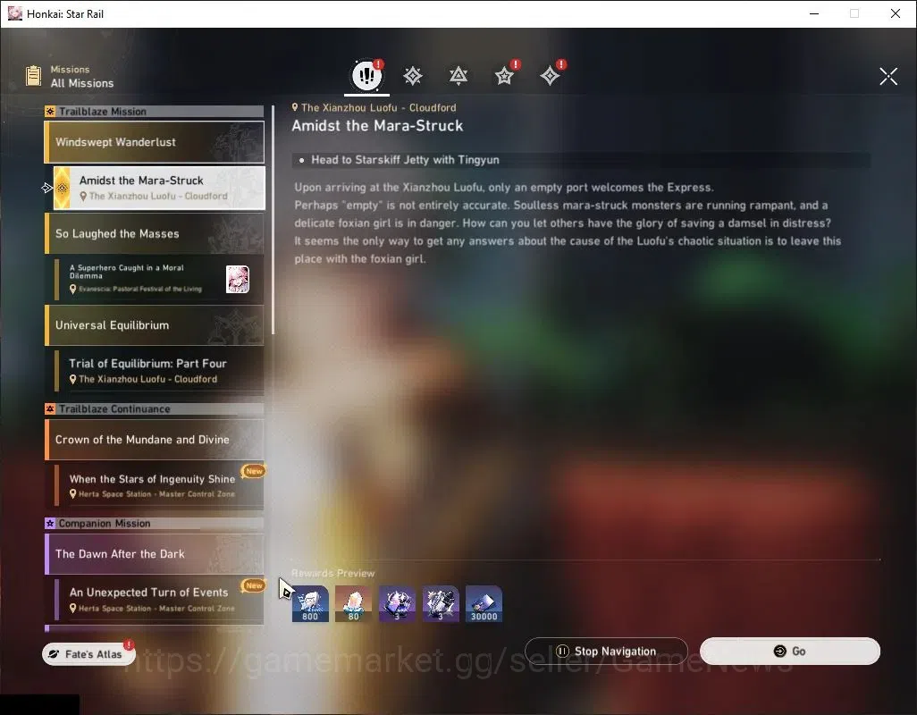View the fourth reward item showing 3
Image resolution: width=917 pixels, height=715 pixels.
coord(441,604)
